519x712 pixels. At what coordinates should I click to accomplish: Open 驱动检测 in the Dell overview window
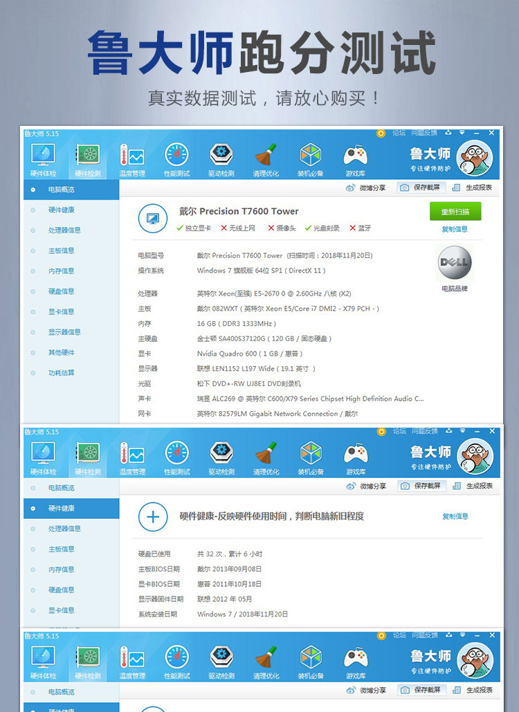(221, 160)
